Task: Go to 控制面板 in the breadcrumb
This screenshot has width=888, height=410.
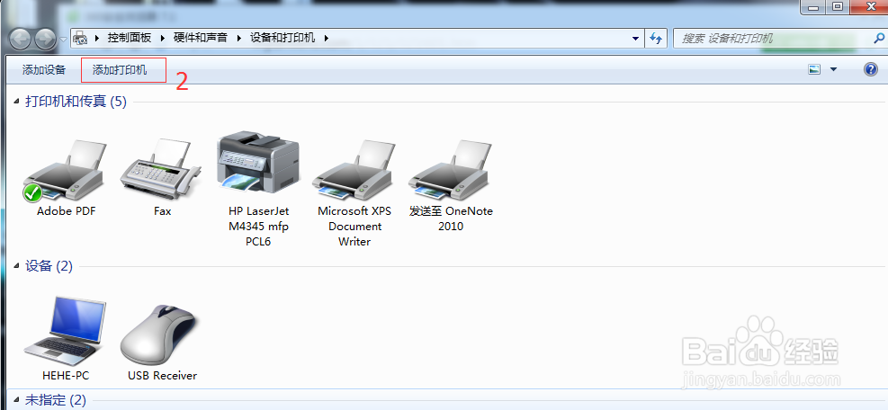Action: pos(130,39)
